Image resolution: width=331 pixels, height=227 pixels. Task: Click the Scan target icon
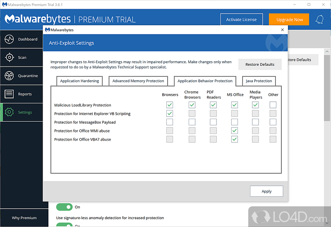pos(10,57)
